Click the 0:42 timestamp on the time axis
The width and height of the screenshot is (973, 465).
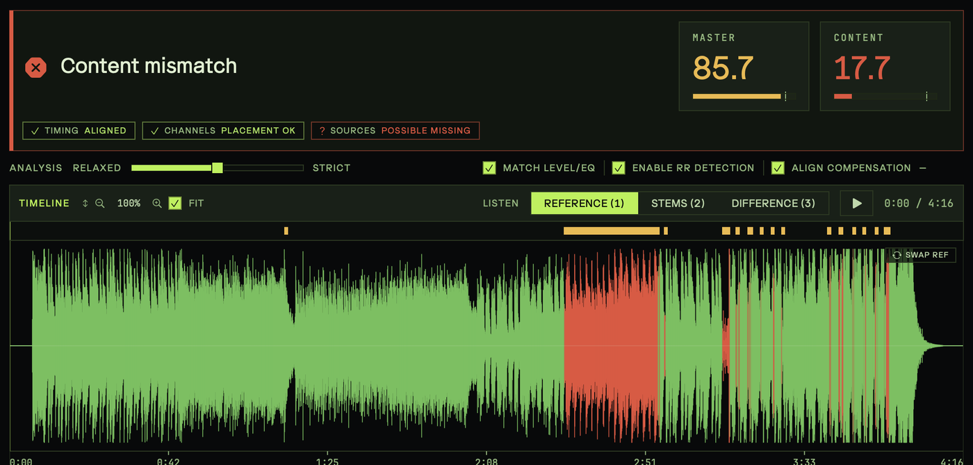[168, 461]
